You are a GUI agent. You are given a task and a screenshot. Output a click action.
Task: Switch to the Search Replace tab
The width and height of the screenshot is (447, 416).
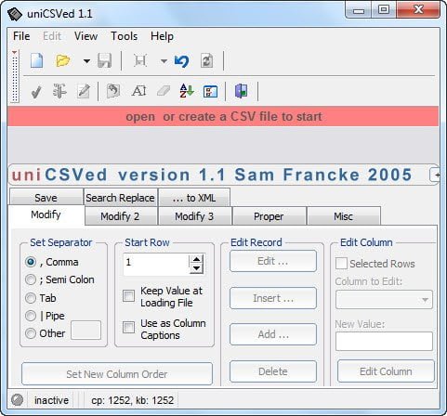pyautogui.click(x=121, y=197)
